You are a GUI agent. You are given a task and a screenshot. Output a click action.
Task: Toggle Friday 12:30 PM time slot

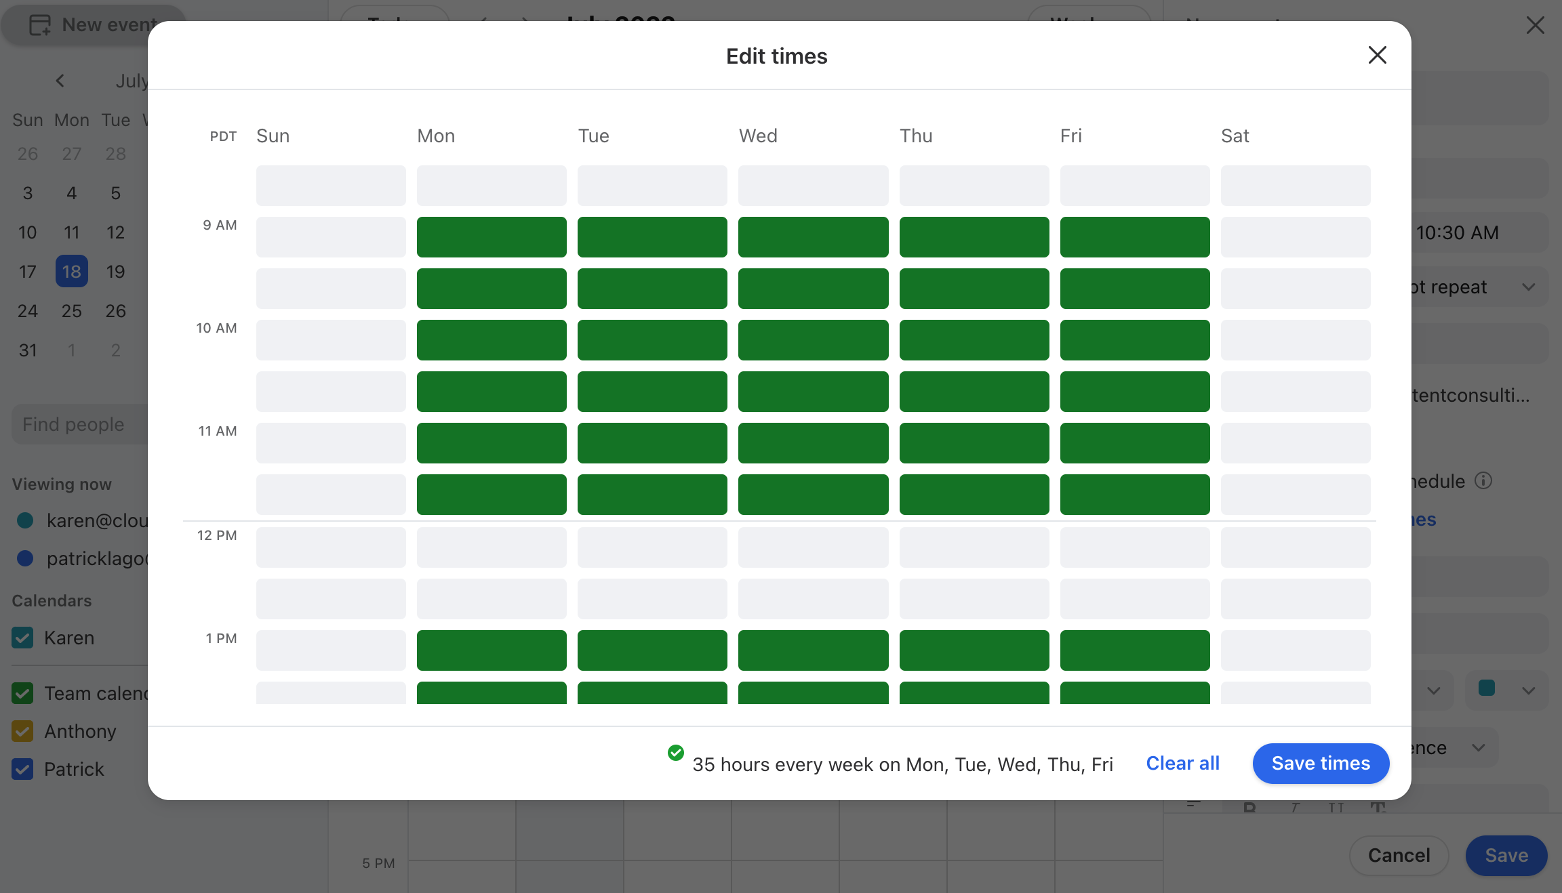pyautogui.click(x=1135, y=599)
